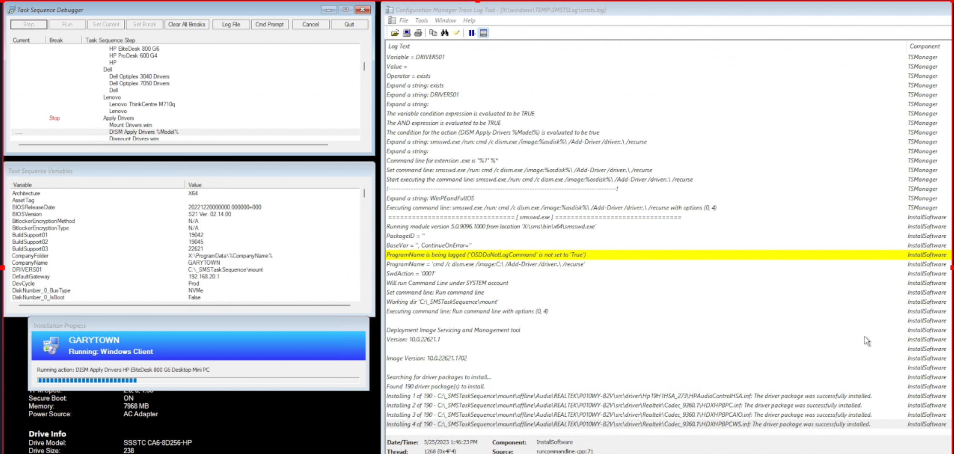Toggle highlight filtering in the trace tool
Image resolution: width=954 pixels, height=454 pixels.
coord(456,33)
